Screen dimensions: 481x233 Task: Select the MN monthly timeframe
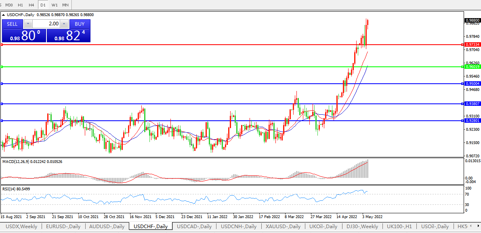65,5
